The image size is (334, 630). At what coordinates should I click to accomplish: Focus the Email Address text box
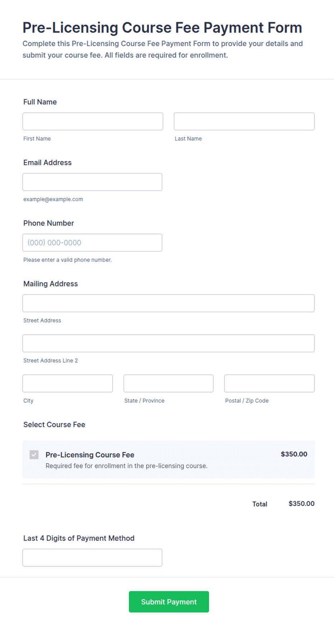coord(92,182)
